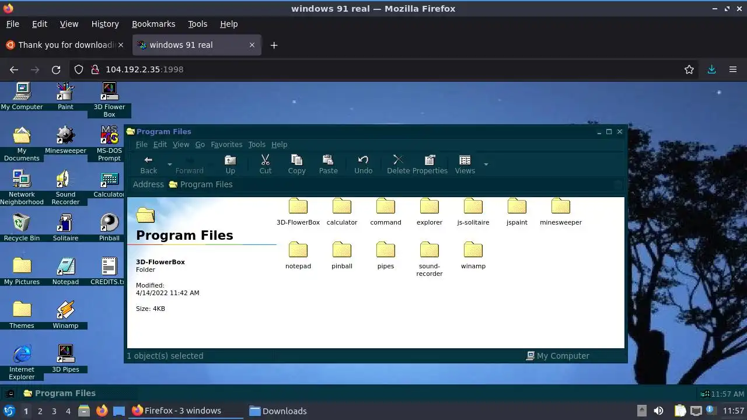
Task: Select the winamp folder
Action: pos(473,256)
